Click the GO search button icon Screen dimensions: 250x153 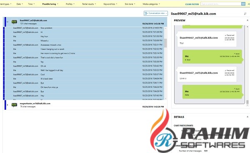(243, 4)
